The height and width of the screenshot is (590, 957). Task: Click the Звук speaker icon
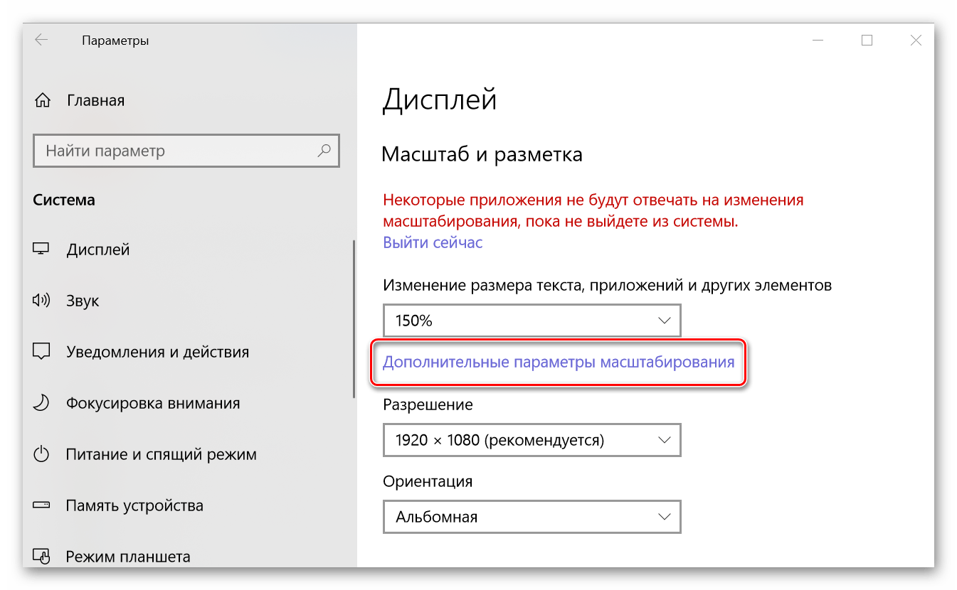pos(41,301)
